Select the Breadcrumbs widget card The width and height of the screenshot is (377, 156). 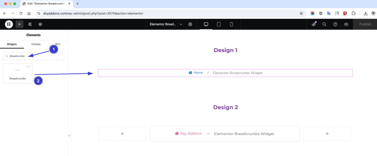coord(18,73)
